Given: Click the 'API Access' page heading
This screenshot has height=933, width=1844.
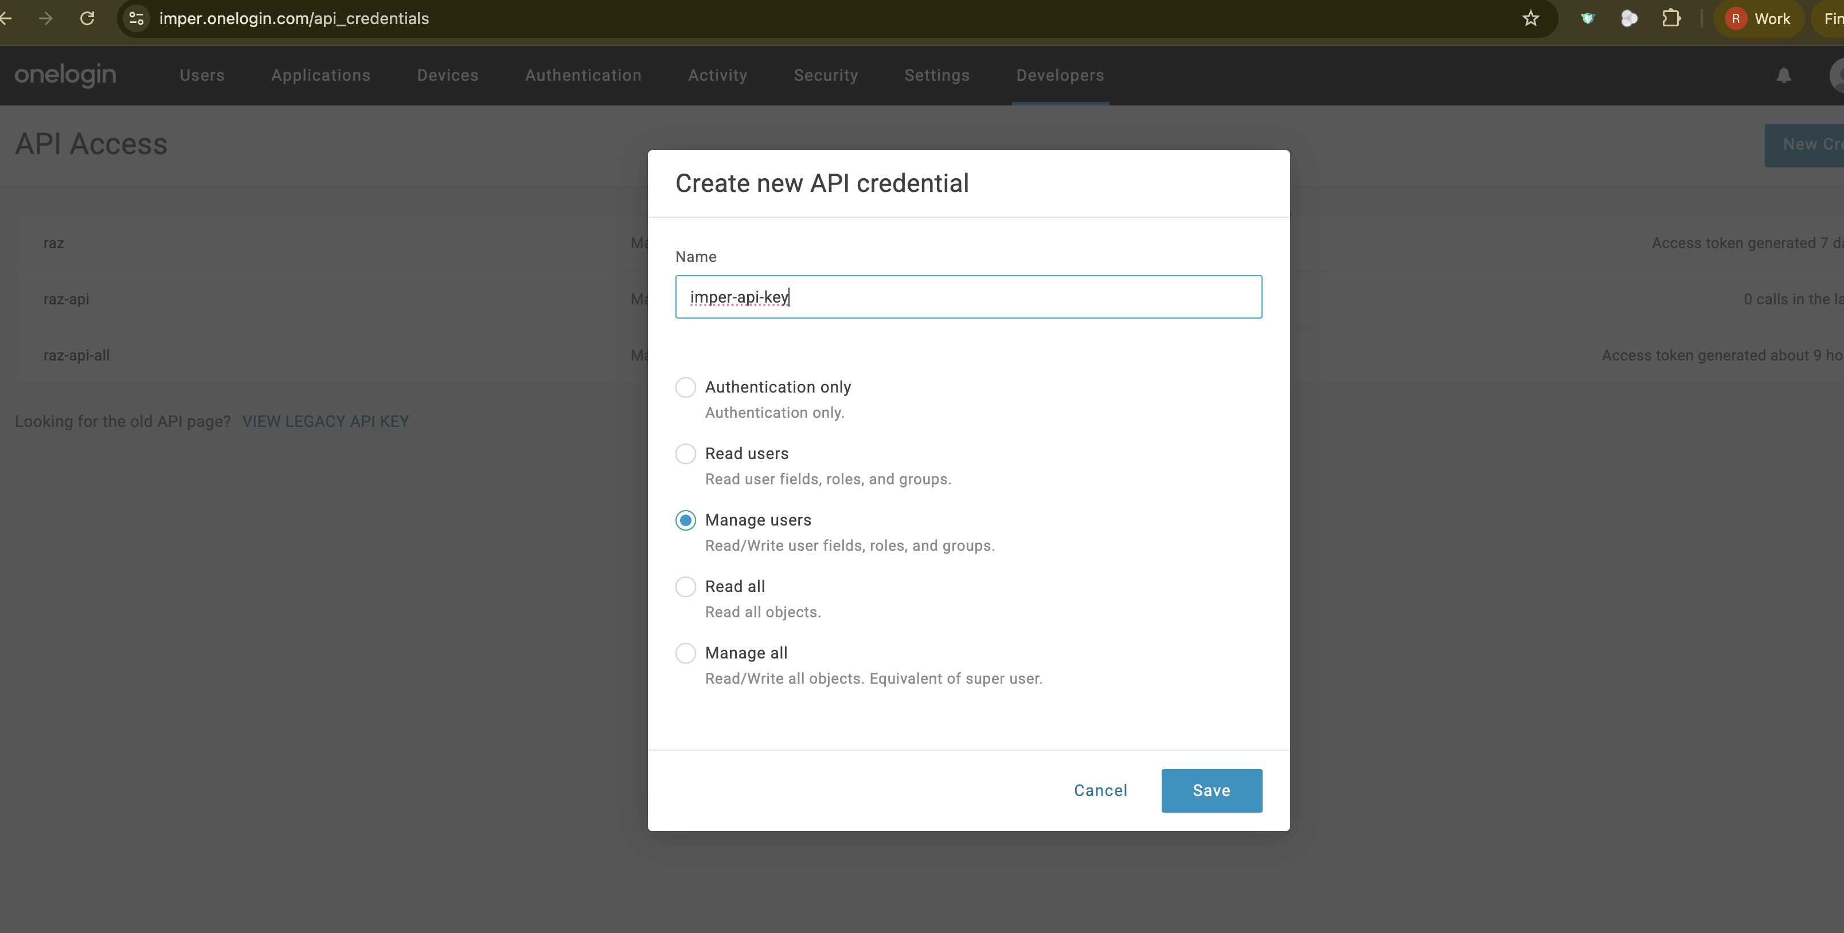Looking at the screenshot, I should 92,144.
